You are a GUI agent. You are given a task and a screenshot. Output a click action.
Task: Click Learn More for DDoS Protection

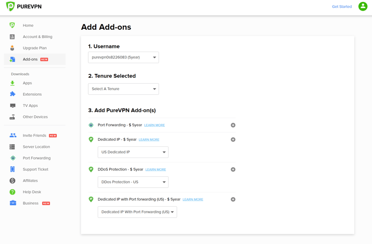(156, 170)
